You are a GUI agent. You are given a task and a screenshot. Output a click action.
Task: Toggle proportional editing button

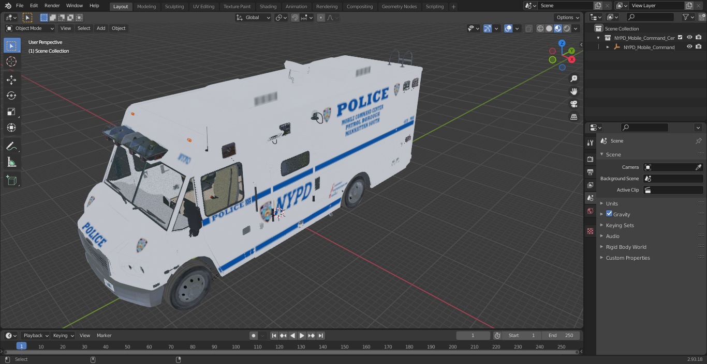(x=321, y=18)
